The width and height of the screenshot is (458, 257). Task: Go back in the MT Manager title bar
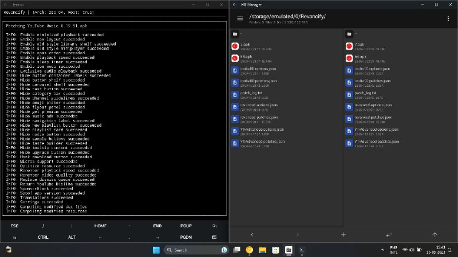tap(235, 5)
